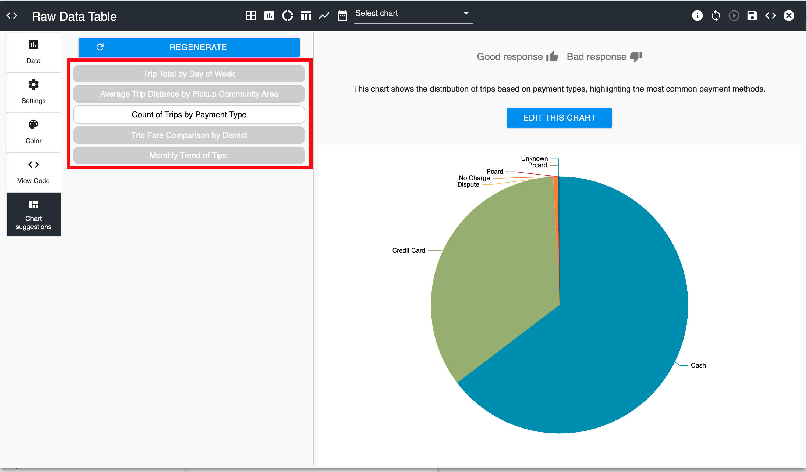This screenshot has width=807, height=472.
Task: Click EDIT THIS CHART button
Action: 559,118
